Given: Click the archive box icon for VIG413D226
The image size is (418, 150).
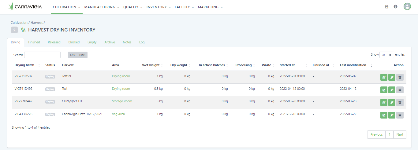Looking at the screenshot, I should point(400,115).
